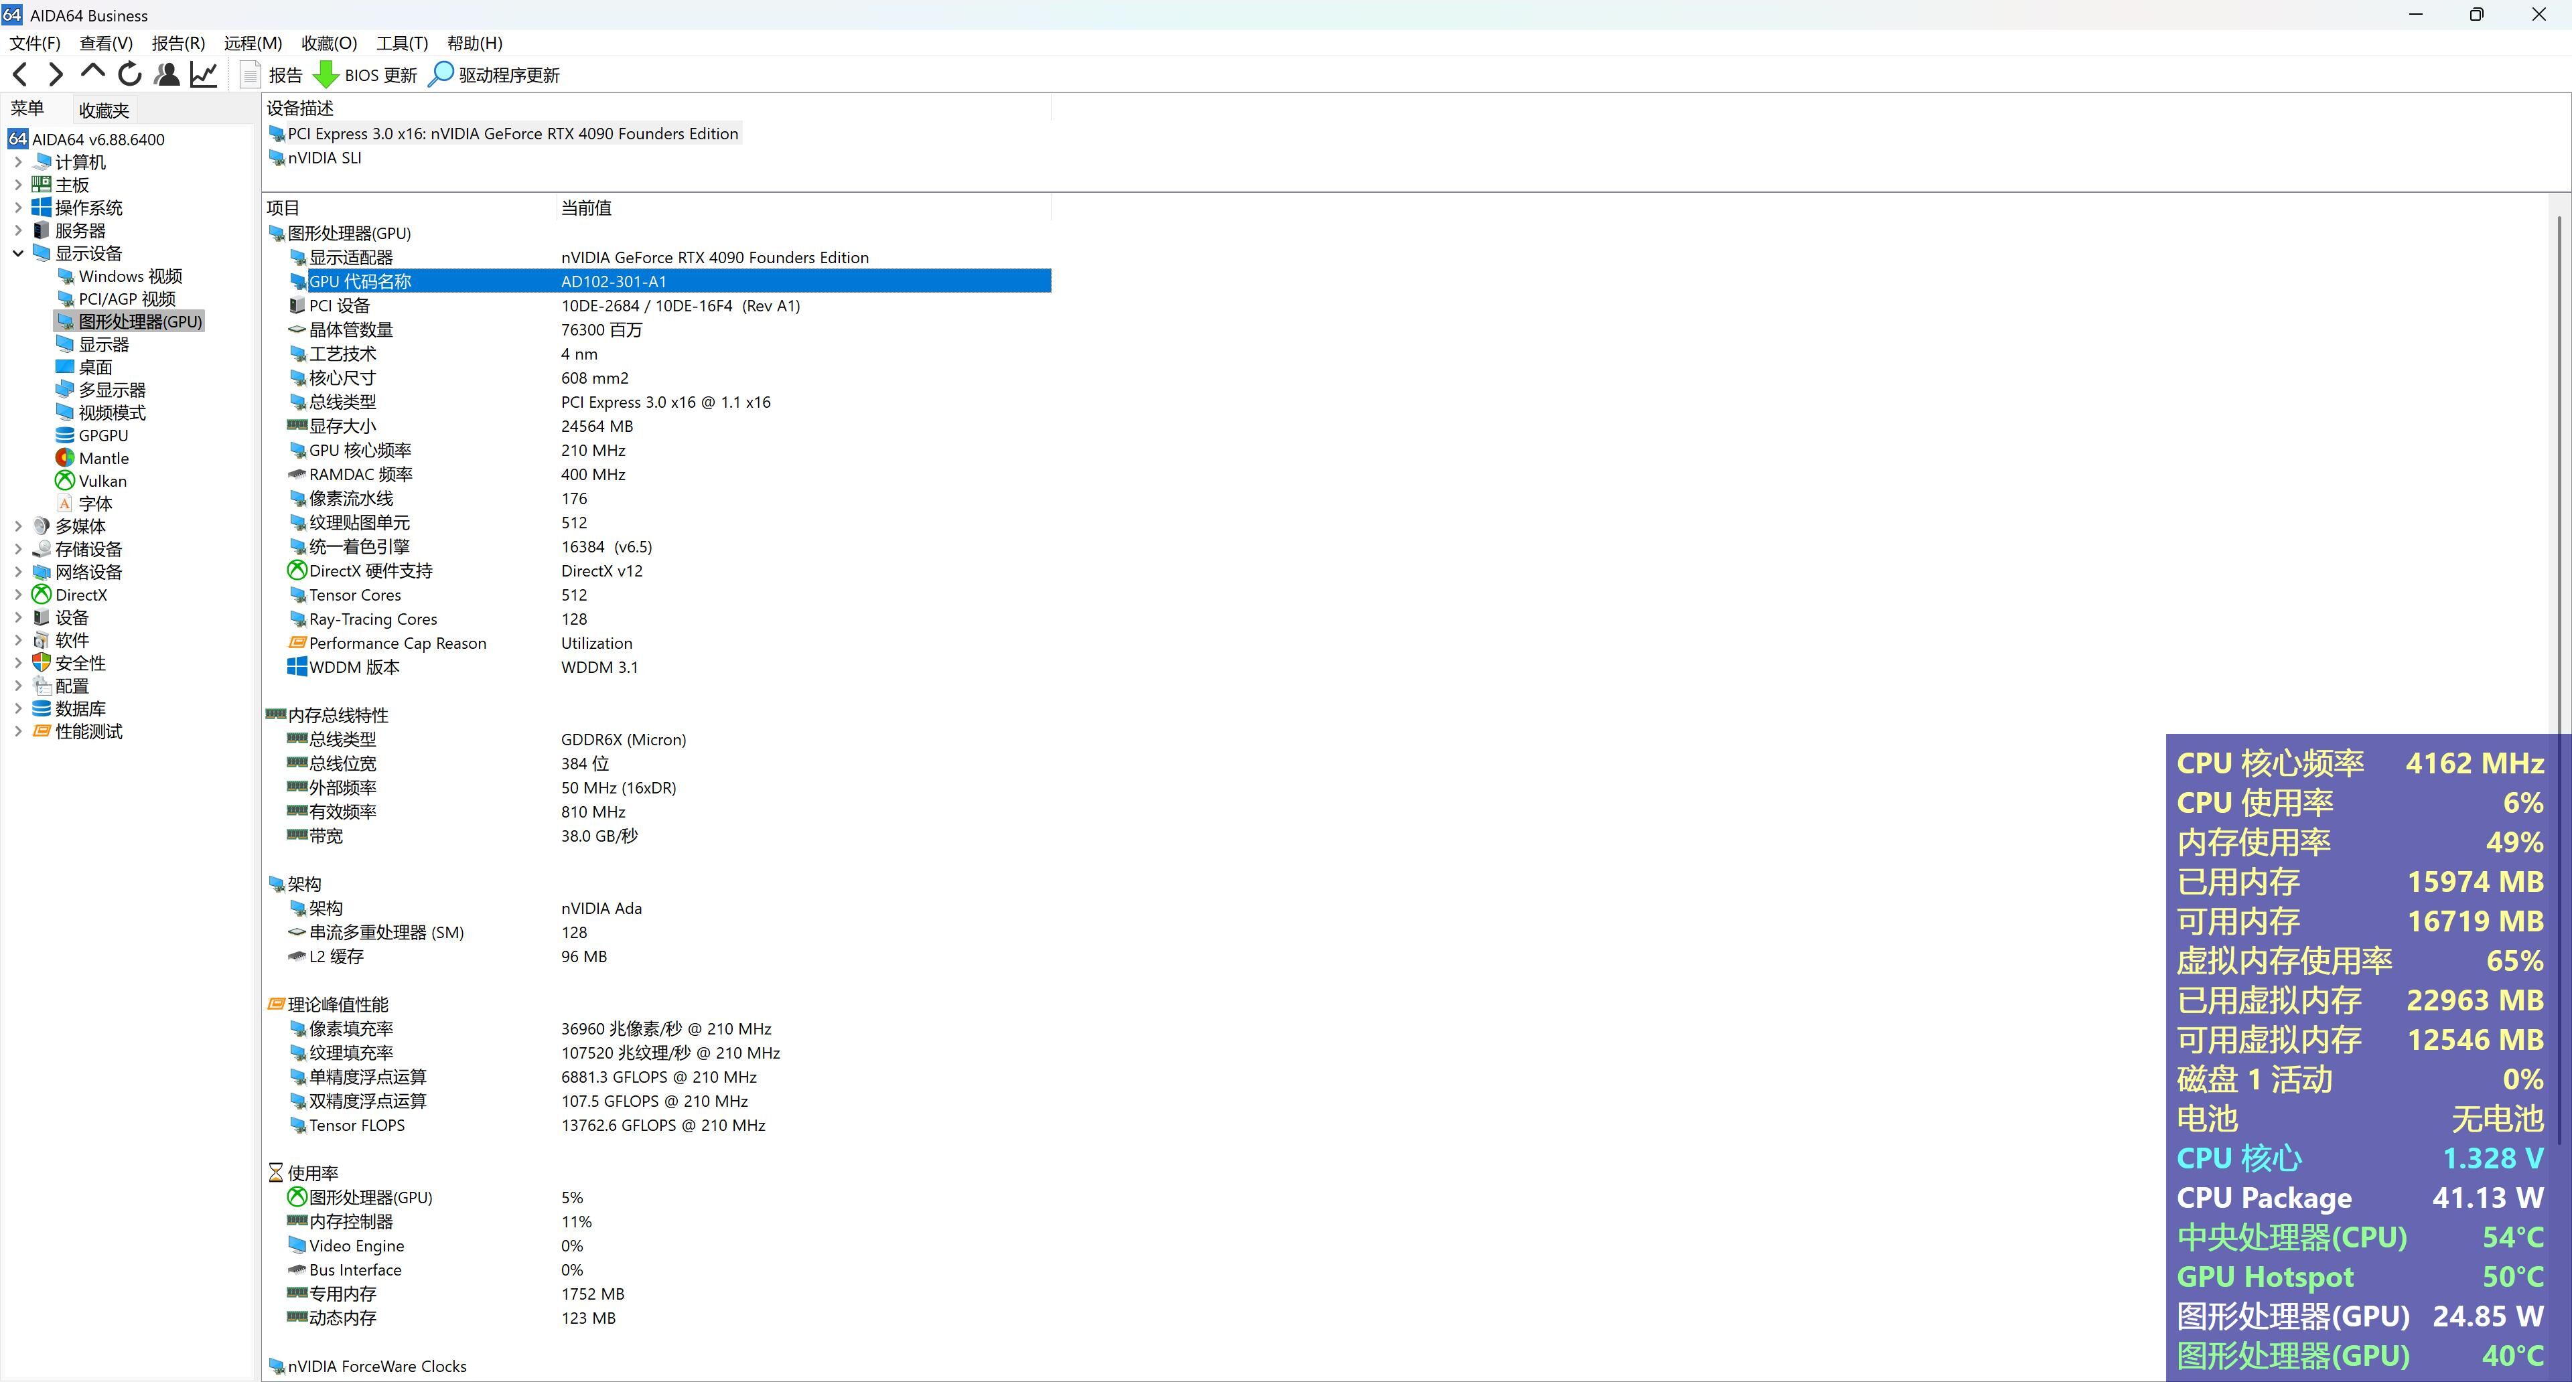Expand the 多媒体 tree node
This screenshot has width=2572, height=1382.
[18, 526]
